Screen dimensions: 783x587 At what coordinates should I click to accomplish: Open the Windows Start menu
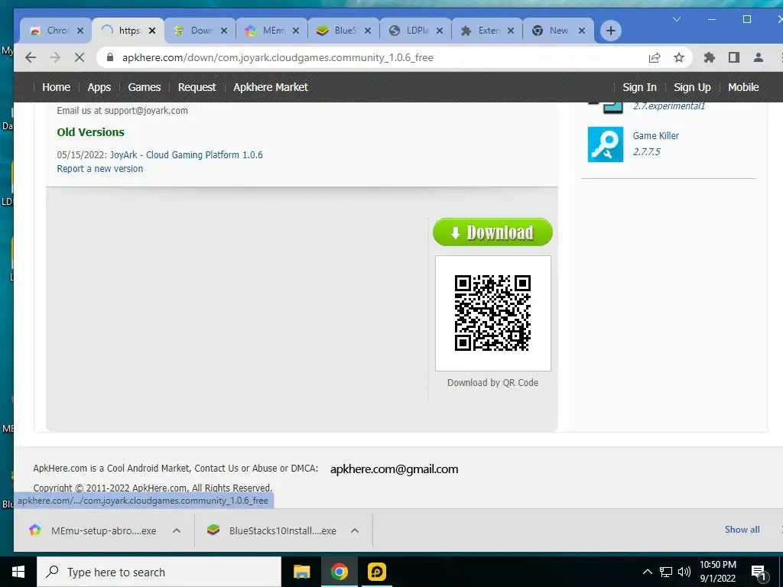click(x=18, y=572)
